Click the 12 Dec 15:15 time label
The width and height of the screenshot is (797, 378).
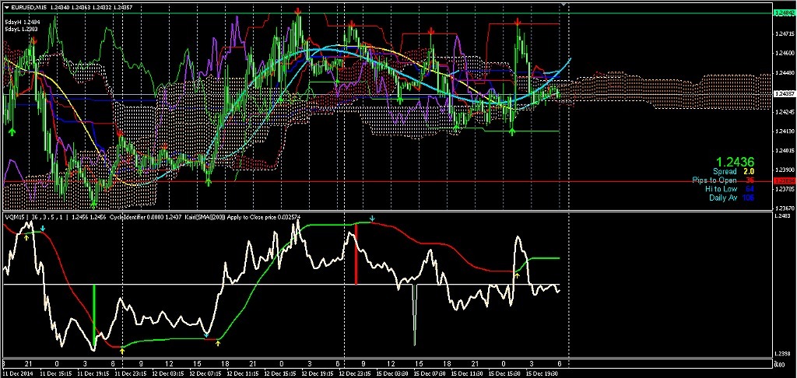(x=279, y=373)
